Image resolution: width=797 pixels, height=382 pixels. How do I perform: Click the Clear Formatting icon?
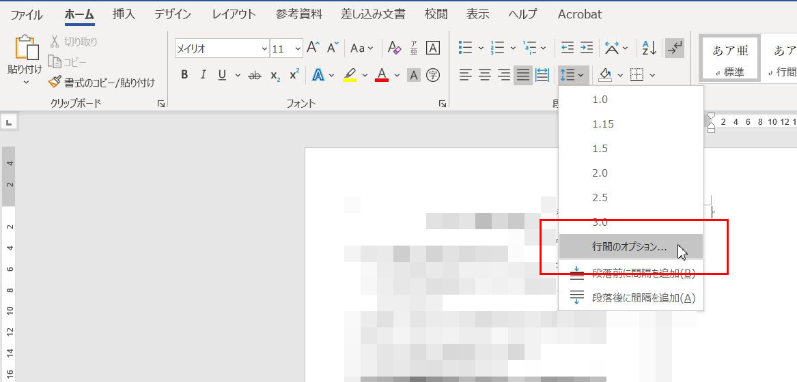click(x=394, y=48)
